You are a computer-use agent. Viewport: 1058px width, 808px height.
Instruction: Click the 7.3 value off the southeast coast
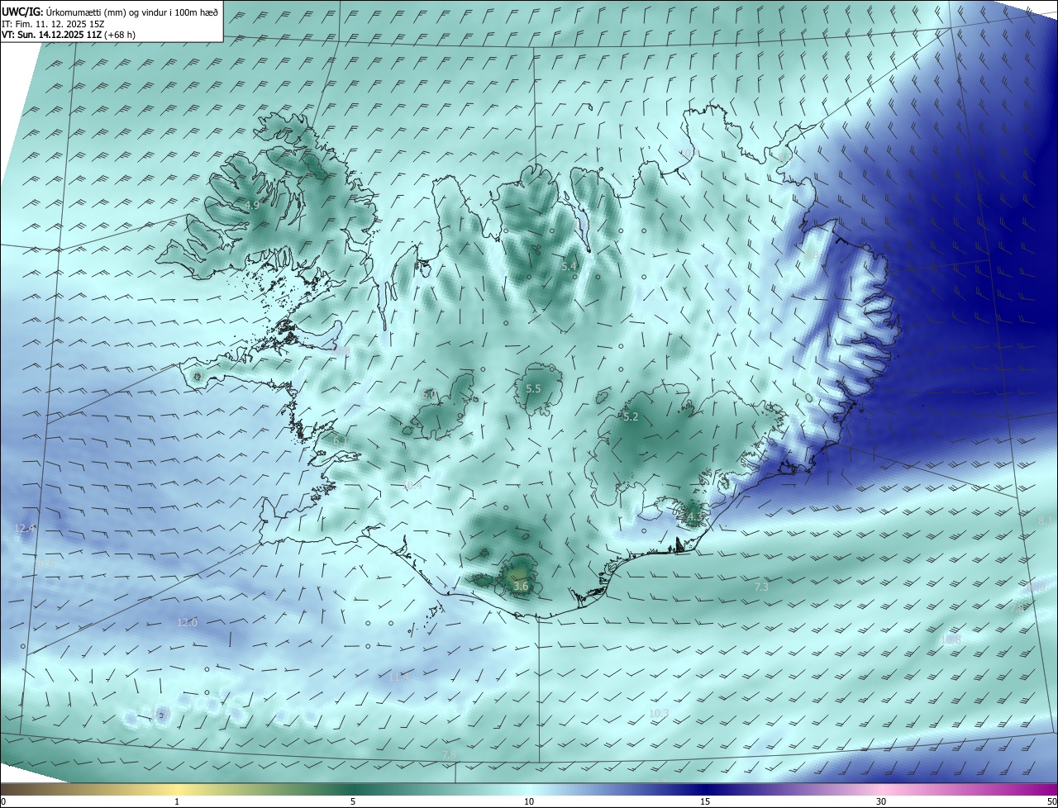pos(761,587)
